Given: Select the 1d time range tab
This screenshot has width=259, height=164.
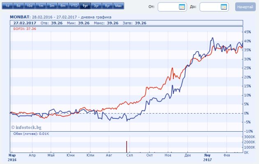Looking at the screenshot, I should [7, 6].
